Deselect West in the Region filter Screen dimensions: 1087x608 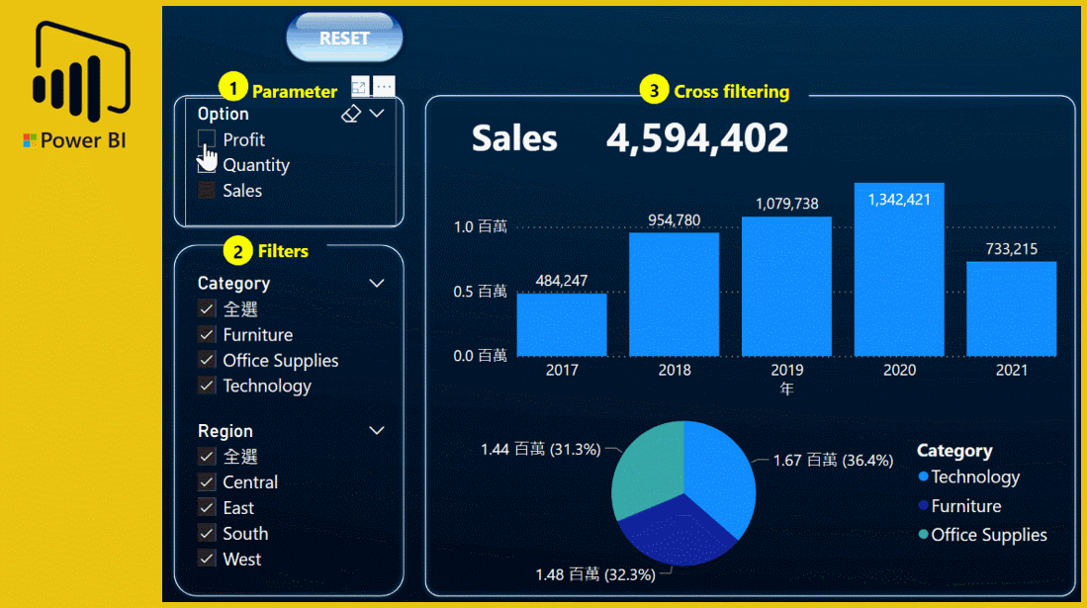coord(207,559)
